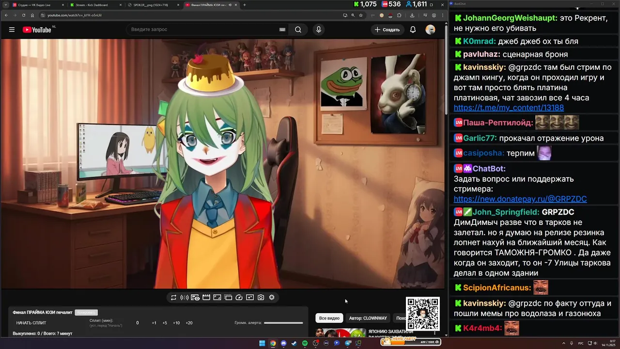Click the +1 split minutes button
The image size is (620, 349).
pos(154,323)
